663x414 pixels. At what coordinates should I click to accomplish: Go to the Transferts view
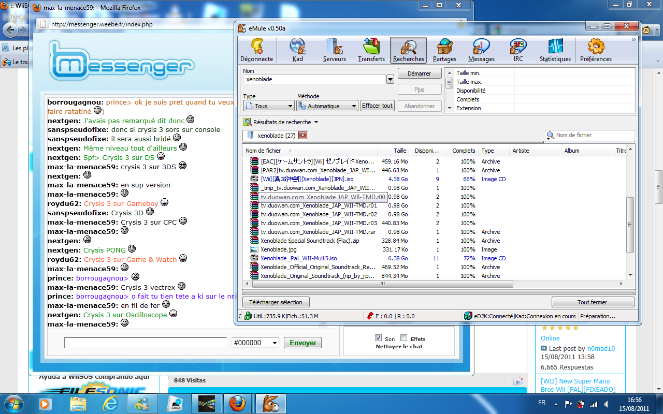pyautogui.click(x=371, y=50)
